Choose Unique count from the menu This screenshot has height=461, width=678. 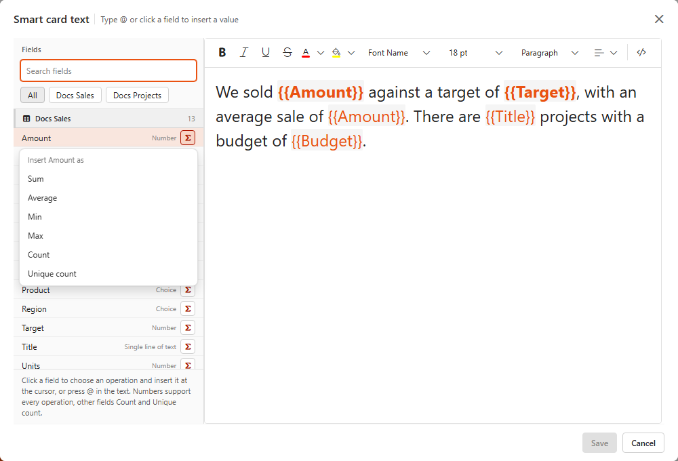tap(108, 274)
